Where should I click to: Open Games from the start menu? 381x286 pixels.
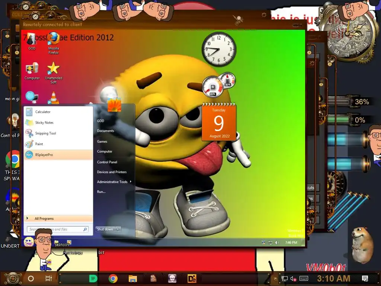[x=102, y=142]
